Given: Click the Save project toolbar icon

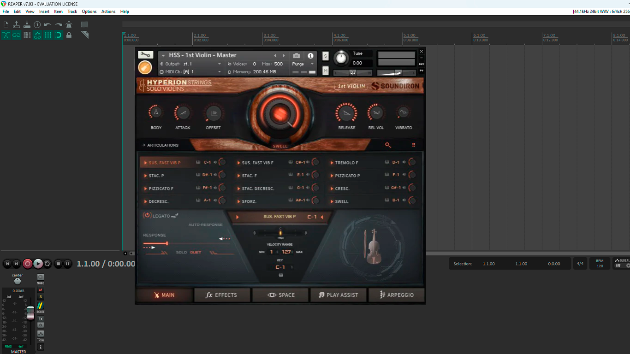Looking at the screenshot, I should [27, 24].
